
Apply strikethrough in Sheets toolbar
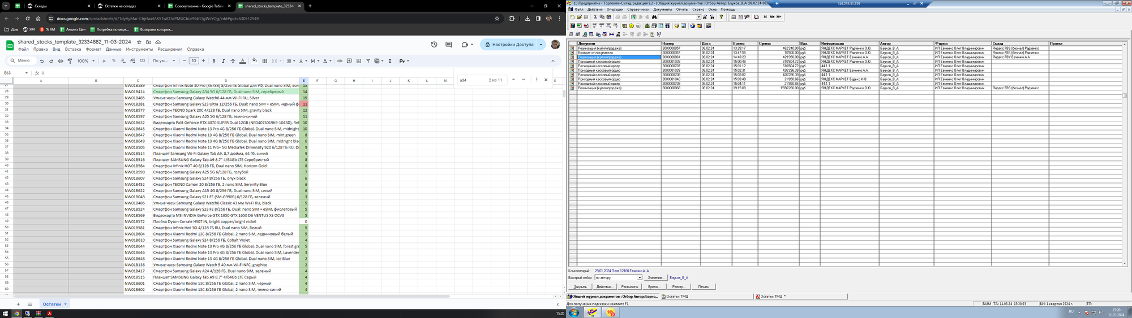click(x=233, y=61)
